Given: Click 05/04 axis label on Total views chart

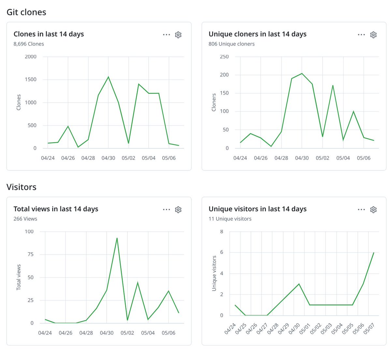Looking at the screenshot, I should pos(148,333).
